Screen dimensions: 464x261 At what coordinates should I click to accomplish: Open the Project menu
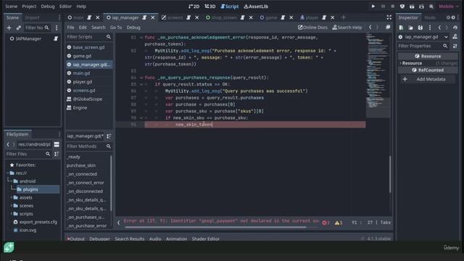pyautogui.click(x=29, y=7)
